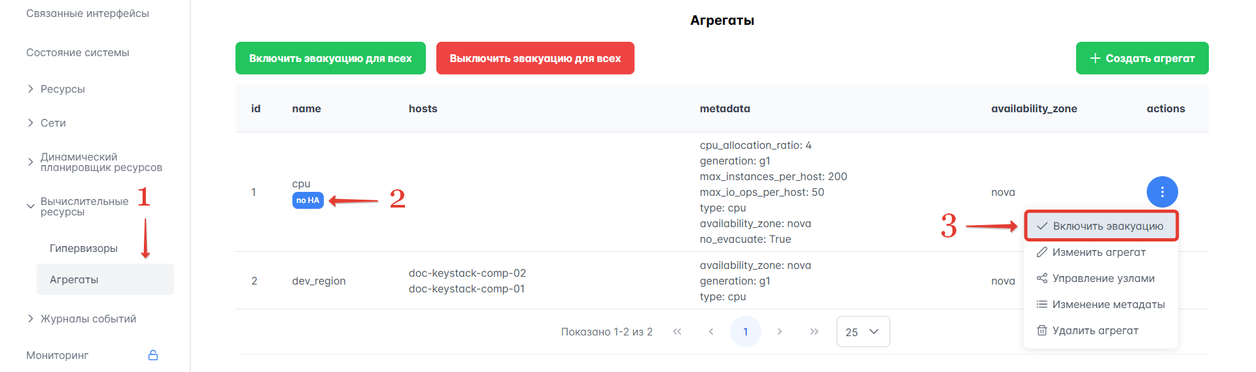Screen dimensions: 1256x372
Task: Select Удалить агрегат from the actions menu
Action: pyautogui.click(x=1095, y=330)
